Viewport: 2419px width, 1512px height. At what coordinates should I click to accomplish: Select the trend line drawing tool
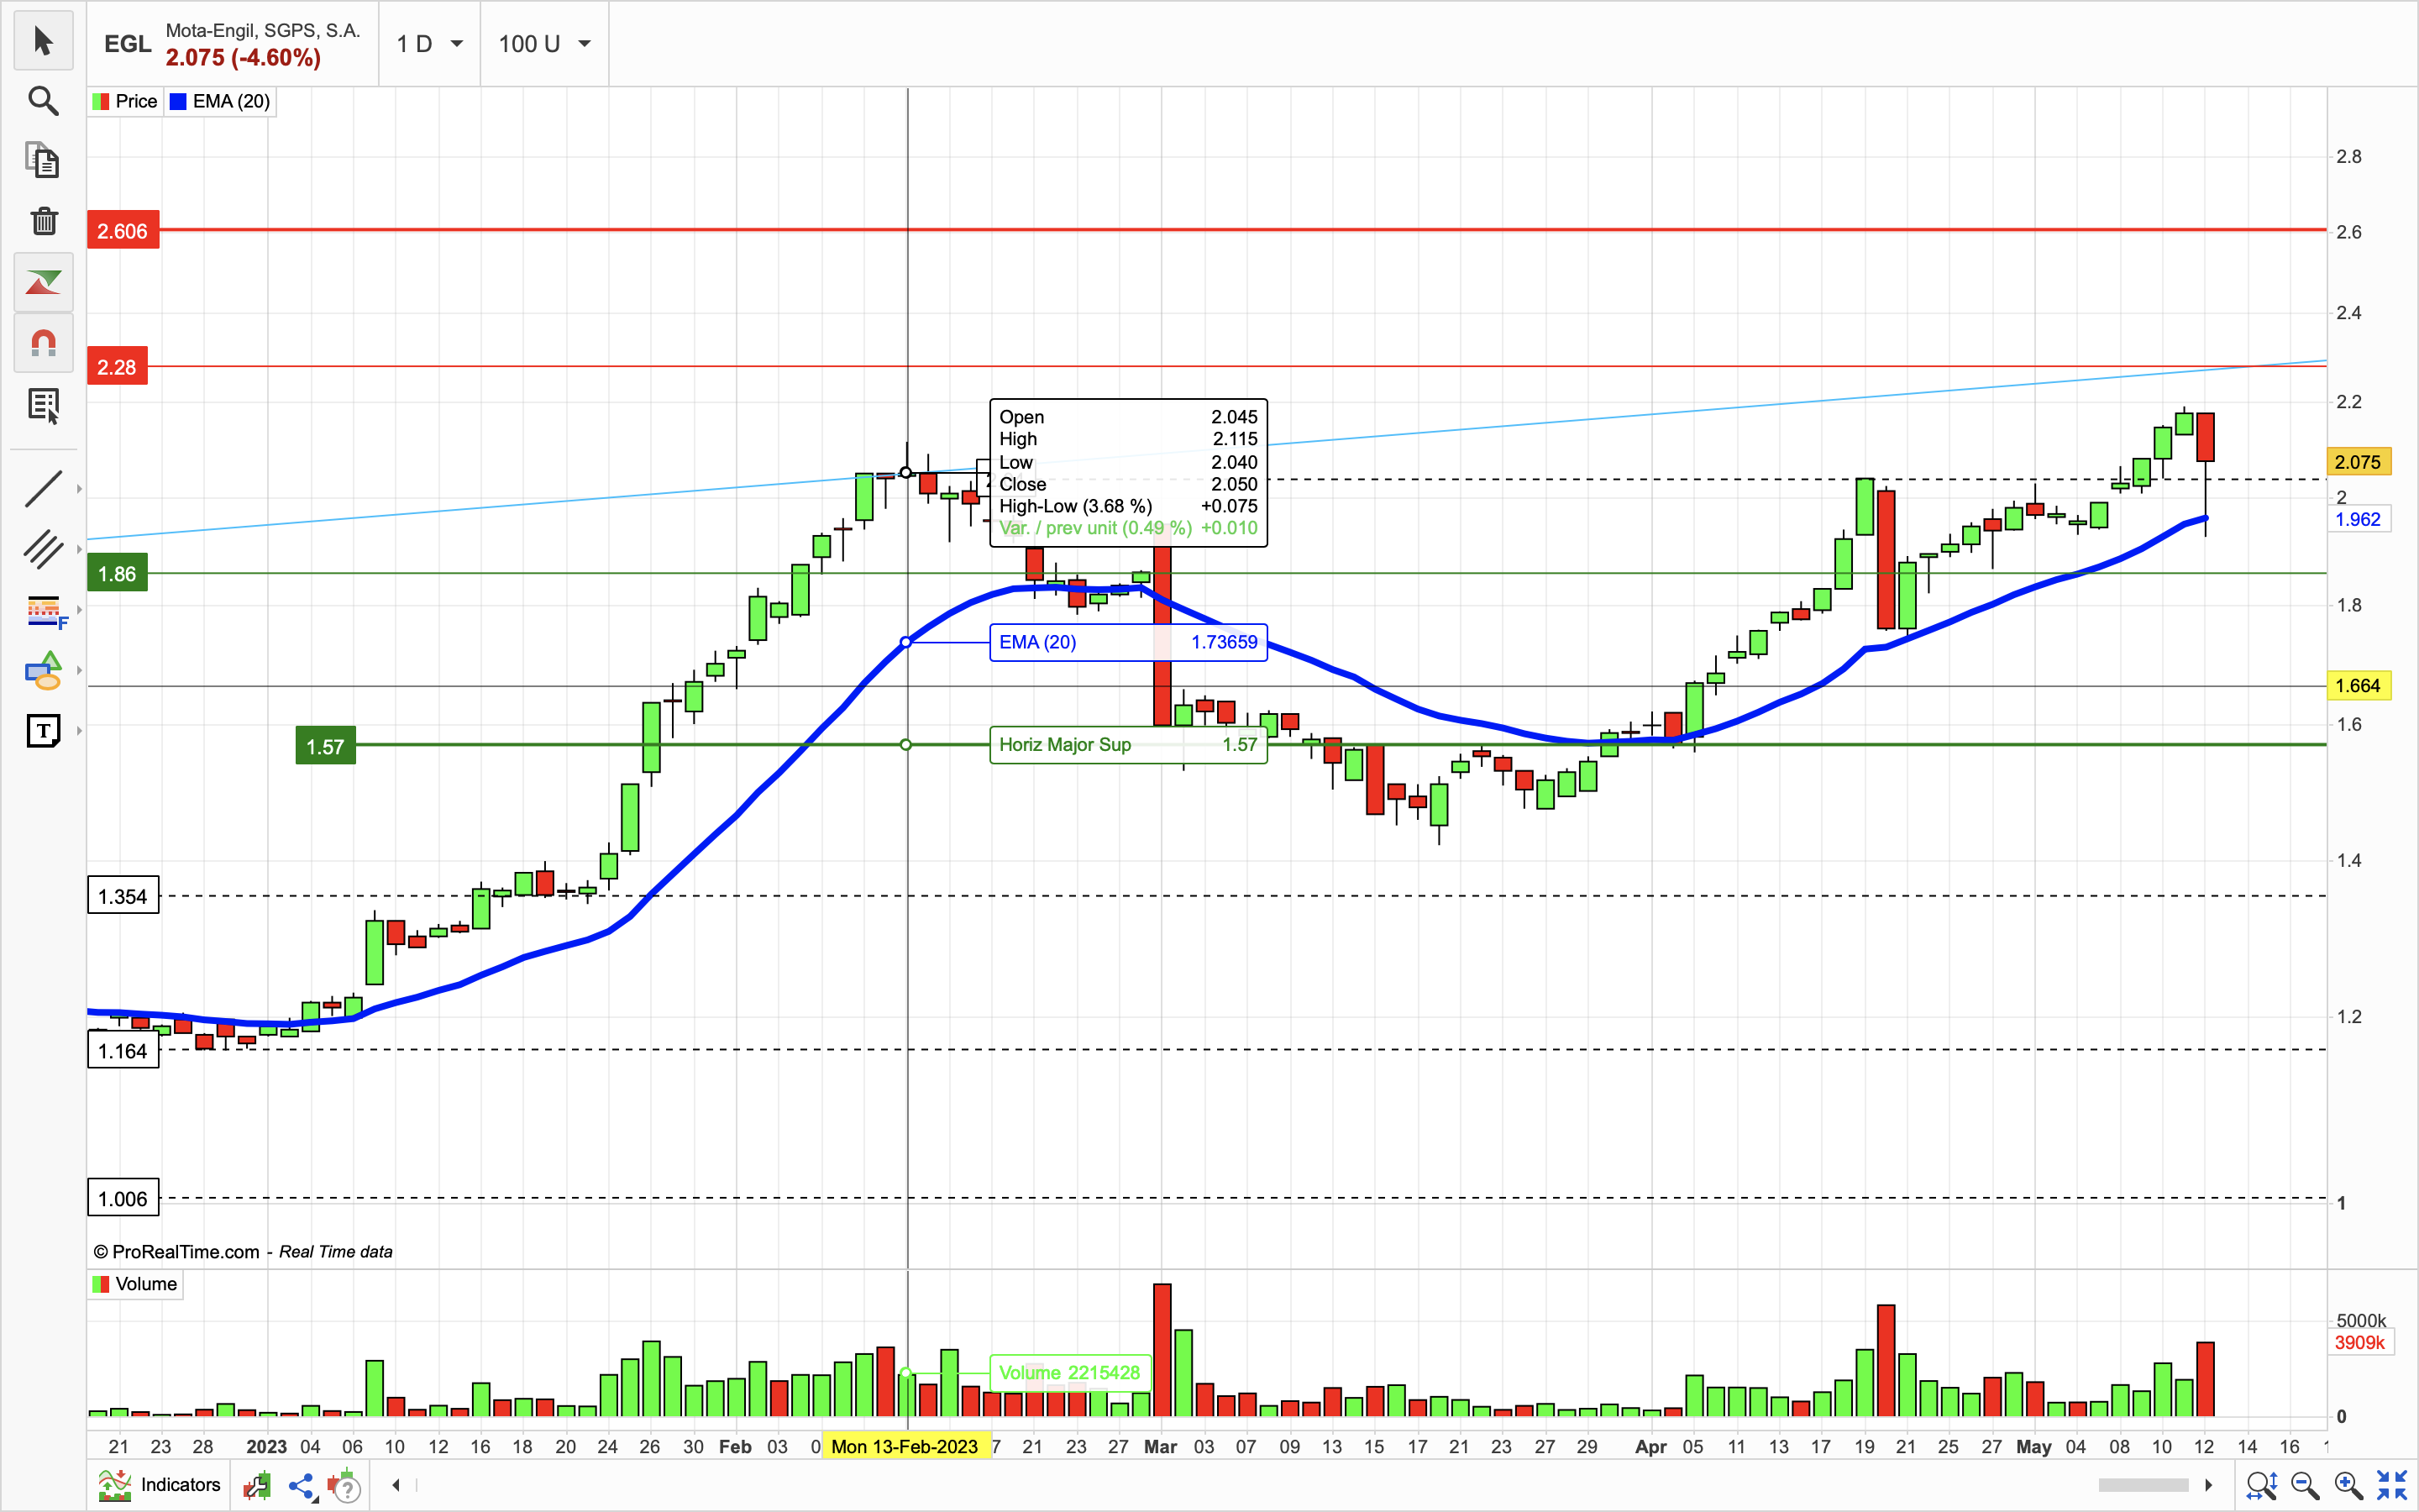click(x=43, y=489)
